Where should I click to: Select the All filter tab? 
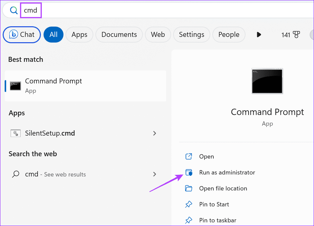pos(53,35)
